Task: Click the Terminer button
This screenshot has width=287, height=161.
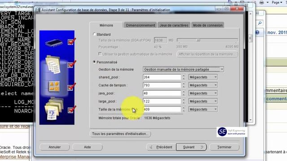Action: 224,147
